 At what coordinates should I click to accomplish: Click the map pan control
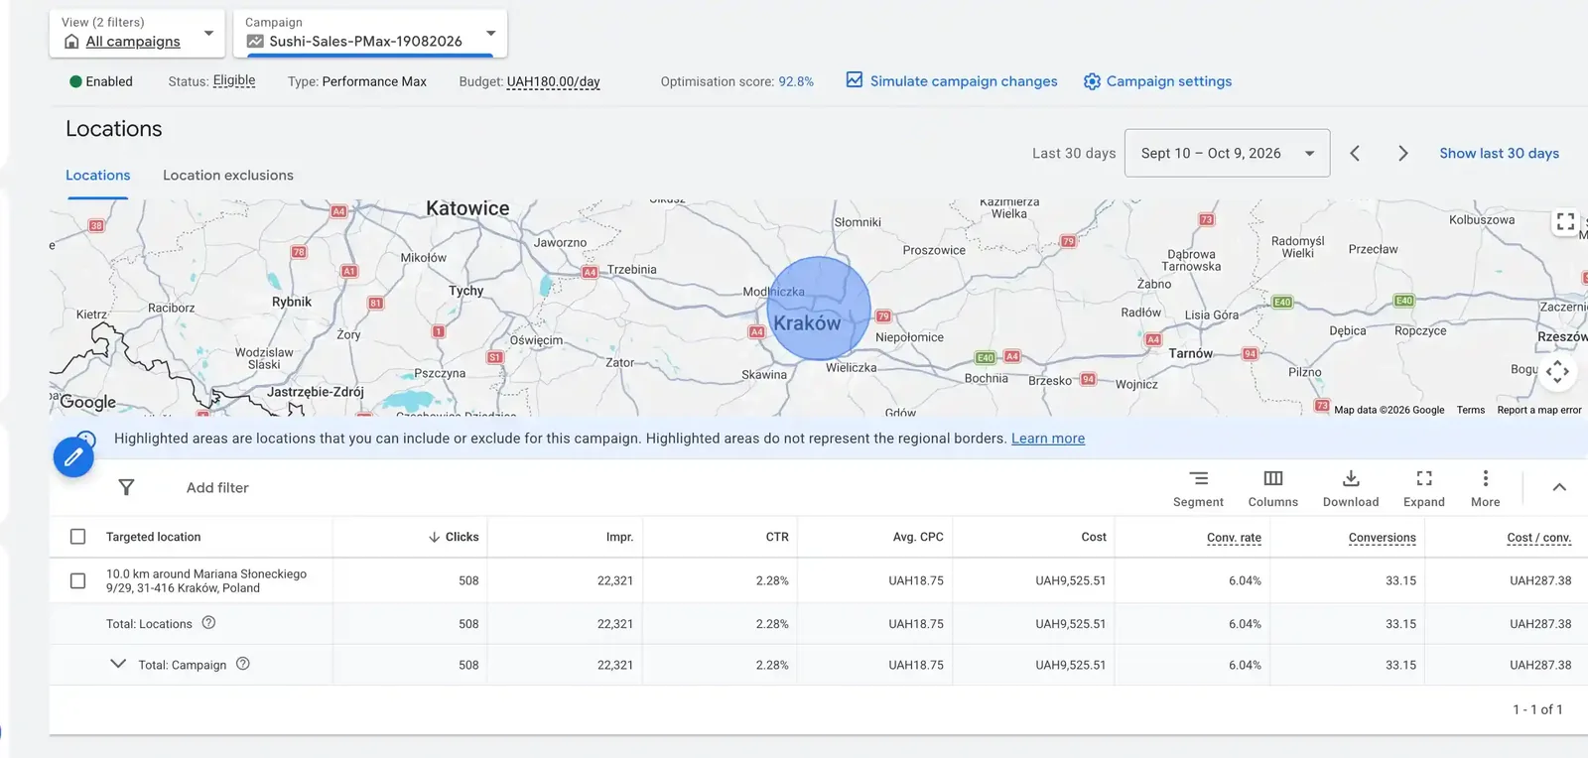point(1558,372)
